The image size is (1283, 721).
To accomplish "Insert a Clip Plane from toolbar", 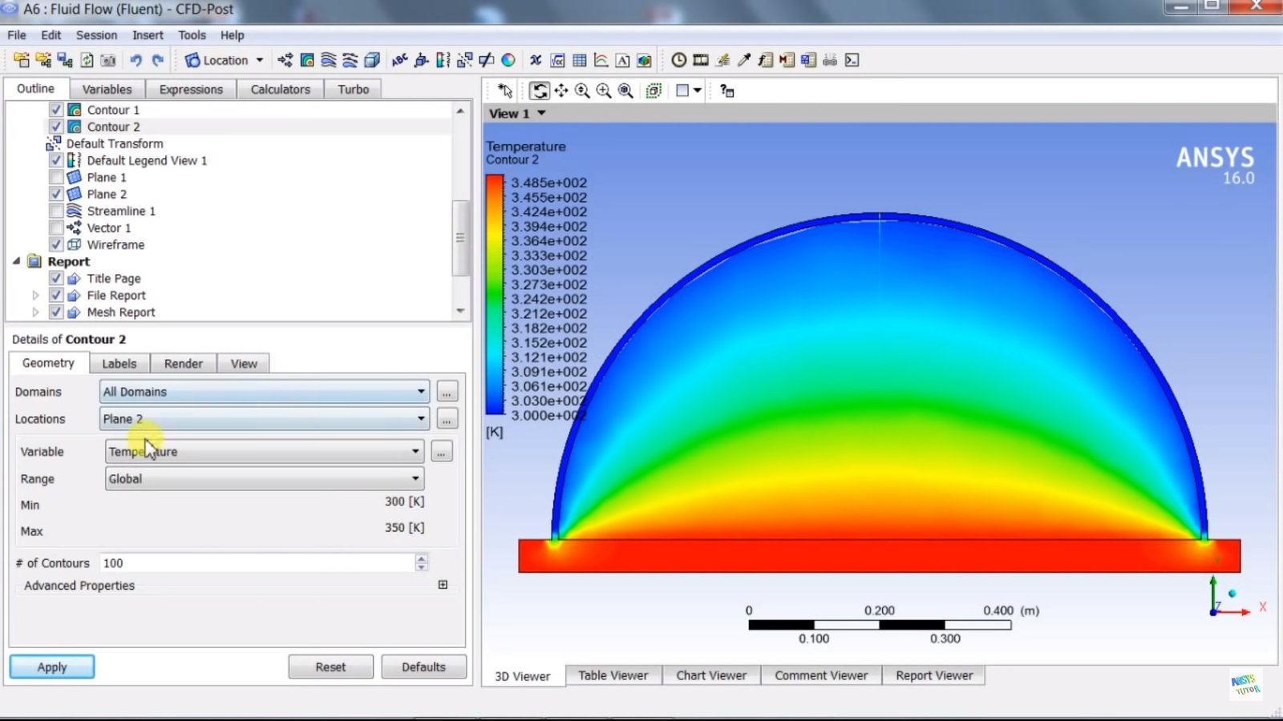I will pos(486,60).
